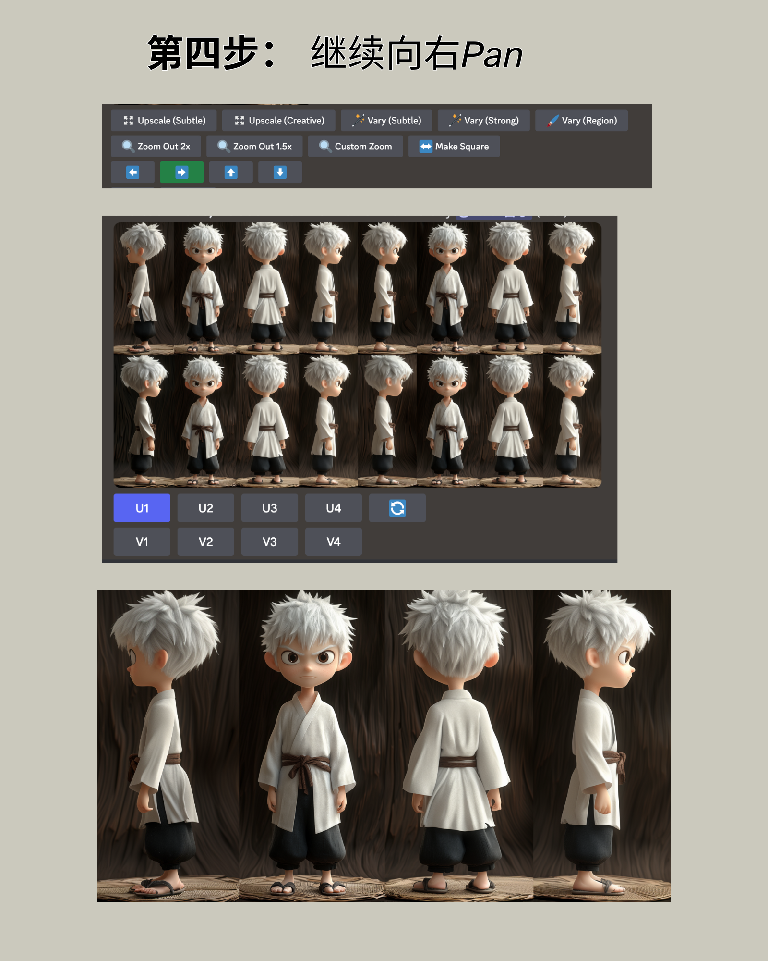The height and width of the screenshot is (961, 768).
Task: Pan left with the left arrow icon
Action: pyautogui.click(x=132, y=172)
